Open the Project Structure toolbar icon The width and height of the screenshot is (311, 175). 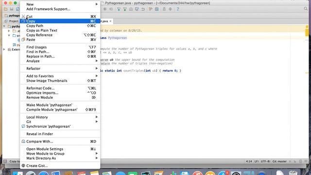click(156, 9)
